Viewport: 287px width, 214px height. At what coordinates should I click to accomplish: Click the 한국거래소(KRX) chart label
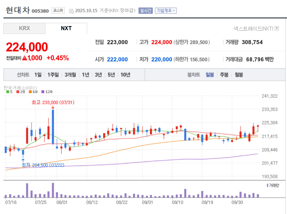[20, 88]
